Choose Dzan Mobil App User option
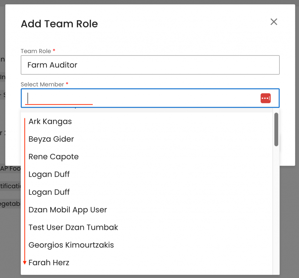This screenshot has height=278, width=299. coord(68,210)
